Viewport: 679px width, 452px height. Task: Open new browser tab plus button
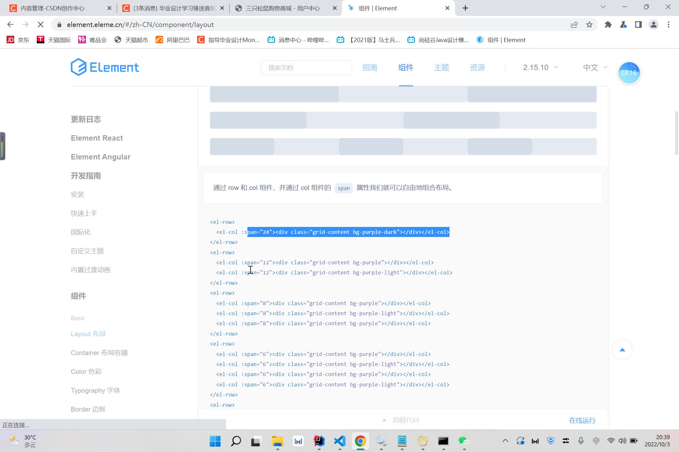click(465, 8)
